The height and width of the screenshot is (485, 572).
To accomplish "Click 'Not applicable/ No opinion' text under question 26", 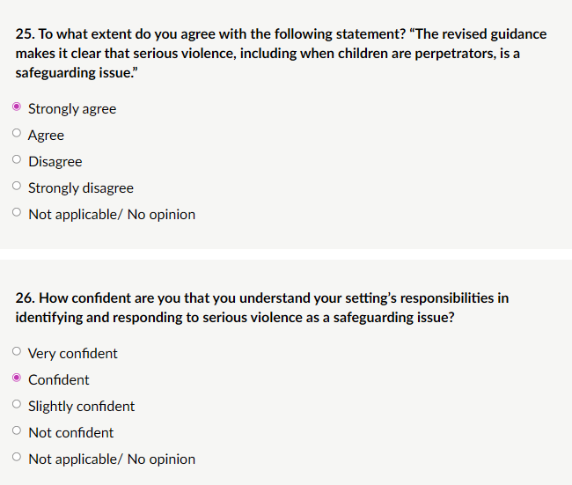I will point(112,459).
